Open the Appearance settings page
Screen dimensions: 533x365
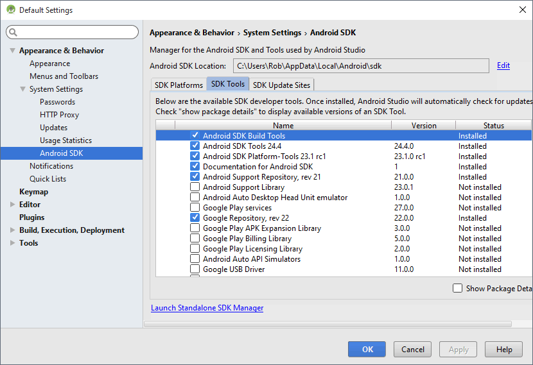(50, 64)
